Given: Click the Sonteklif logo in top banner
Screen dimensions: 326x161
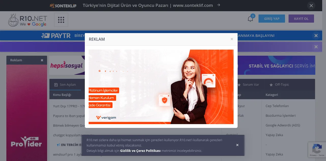Looking at the screenshot, I should click(63, 6).
